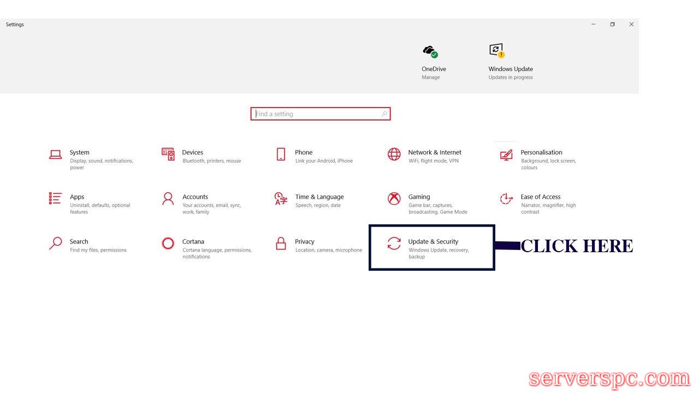Open the OneDrive status tile

(434, 62)
